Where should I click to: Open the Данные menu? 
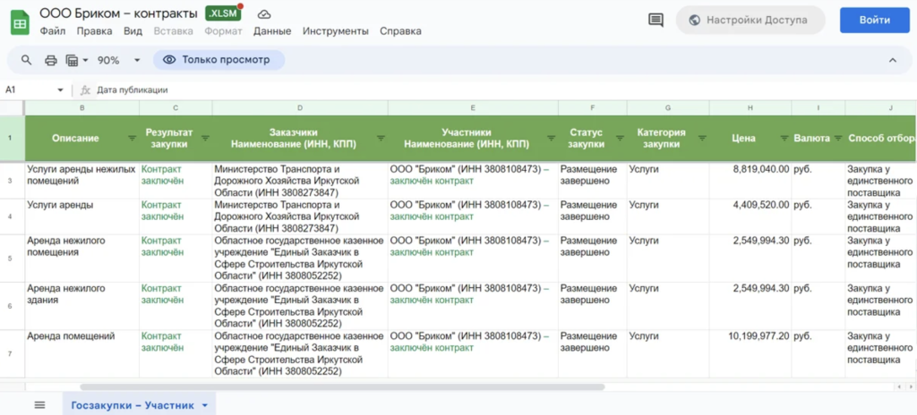272,31
